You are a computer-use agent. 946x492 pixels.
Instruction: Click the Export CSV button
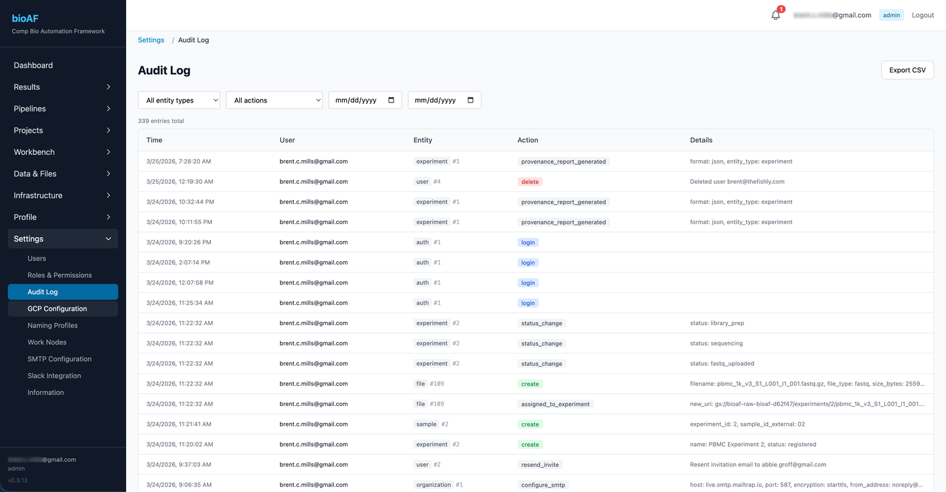(907, 70)
